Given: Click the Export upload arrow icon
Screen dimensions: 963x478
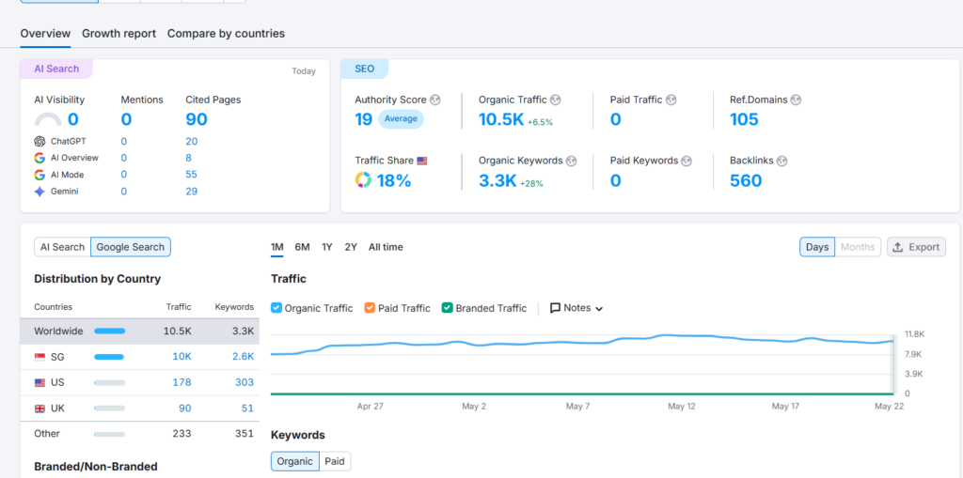Looking at the screenshot, I should pyautogui.click(x=898, y=247).
